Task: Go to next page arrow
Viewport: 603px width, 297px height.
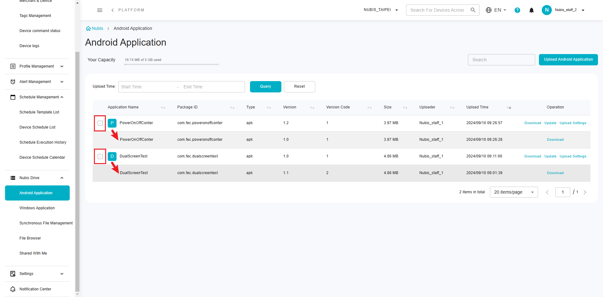Action: pos(585,192)
